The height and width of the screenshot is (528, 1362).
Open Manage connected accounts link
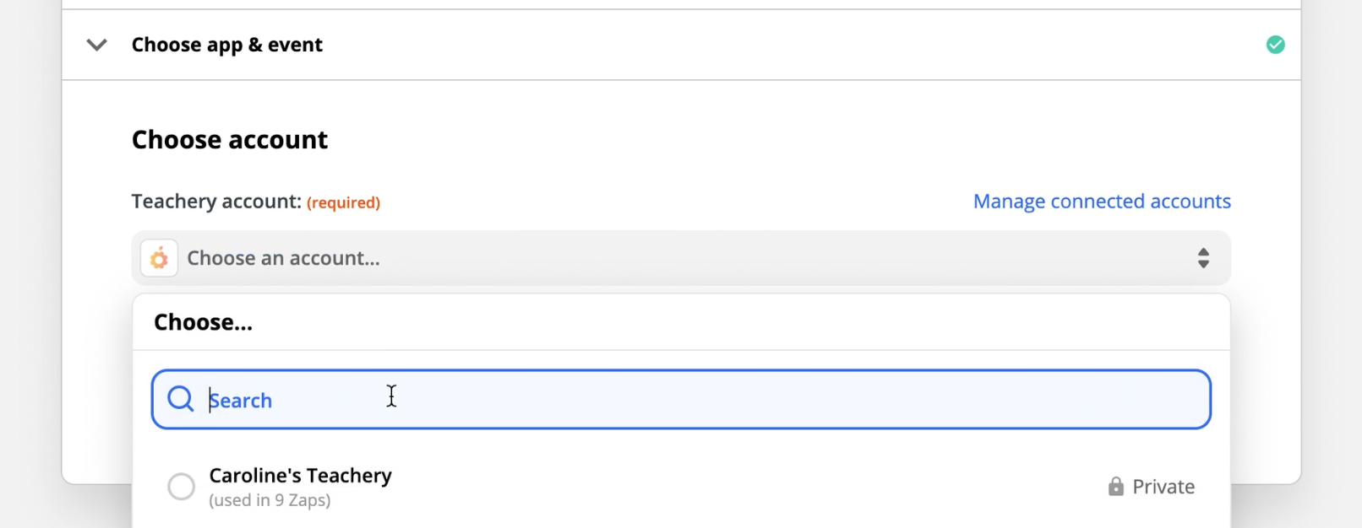[x=1101, y=202]
